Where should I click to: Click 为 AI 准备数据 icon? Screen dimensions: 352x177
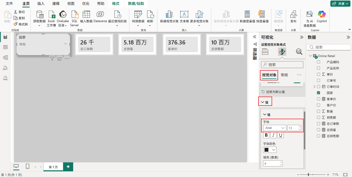(309, 14)
